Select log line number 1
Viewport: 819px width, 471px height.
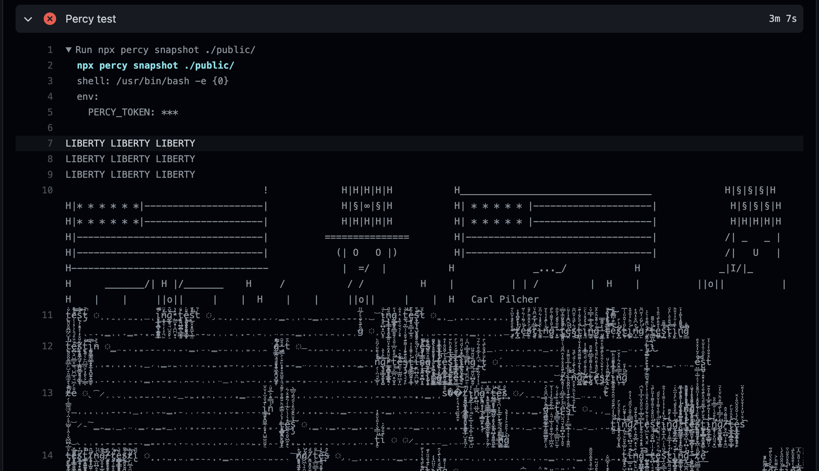[x=50, y=50]
